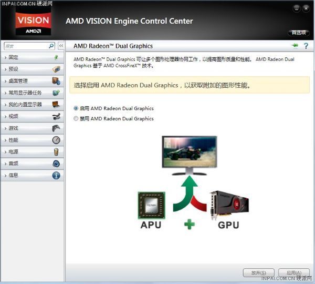Expand the 常用显示器任务 category

click(33, 93)
